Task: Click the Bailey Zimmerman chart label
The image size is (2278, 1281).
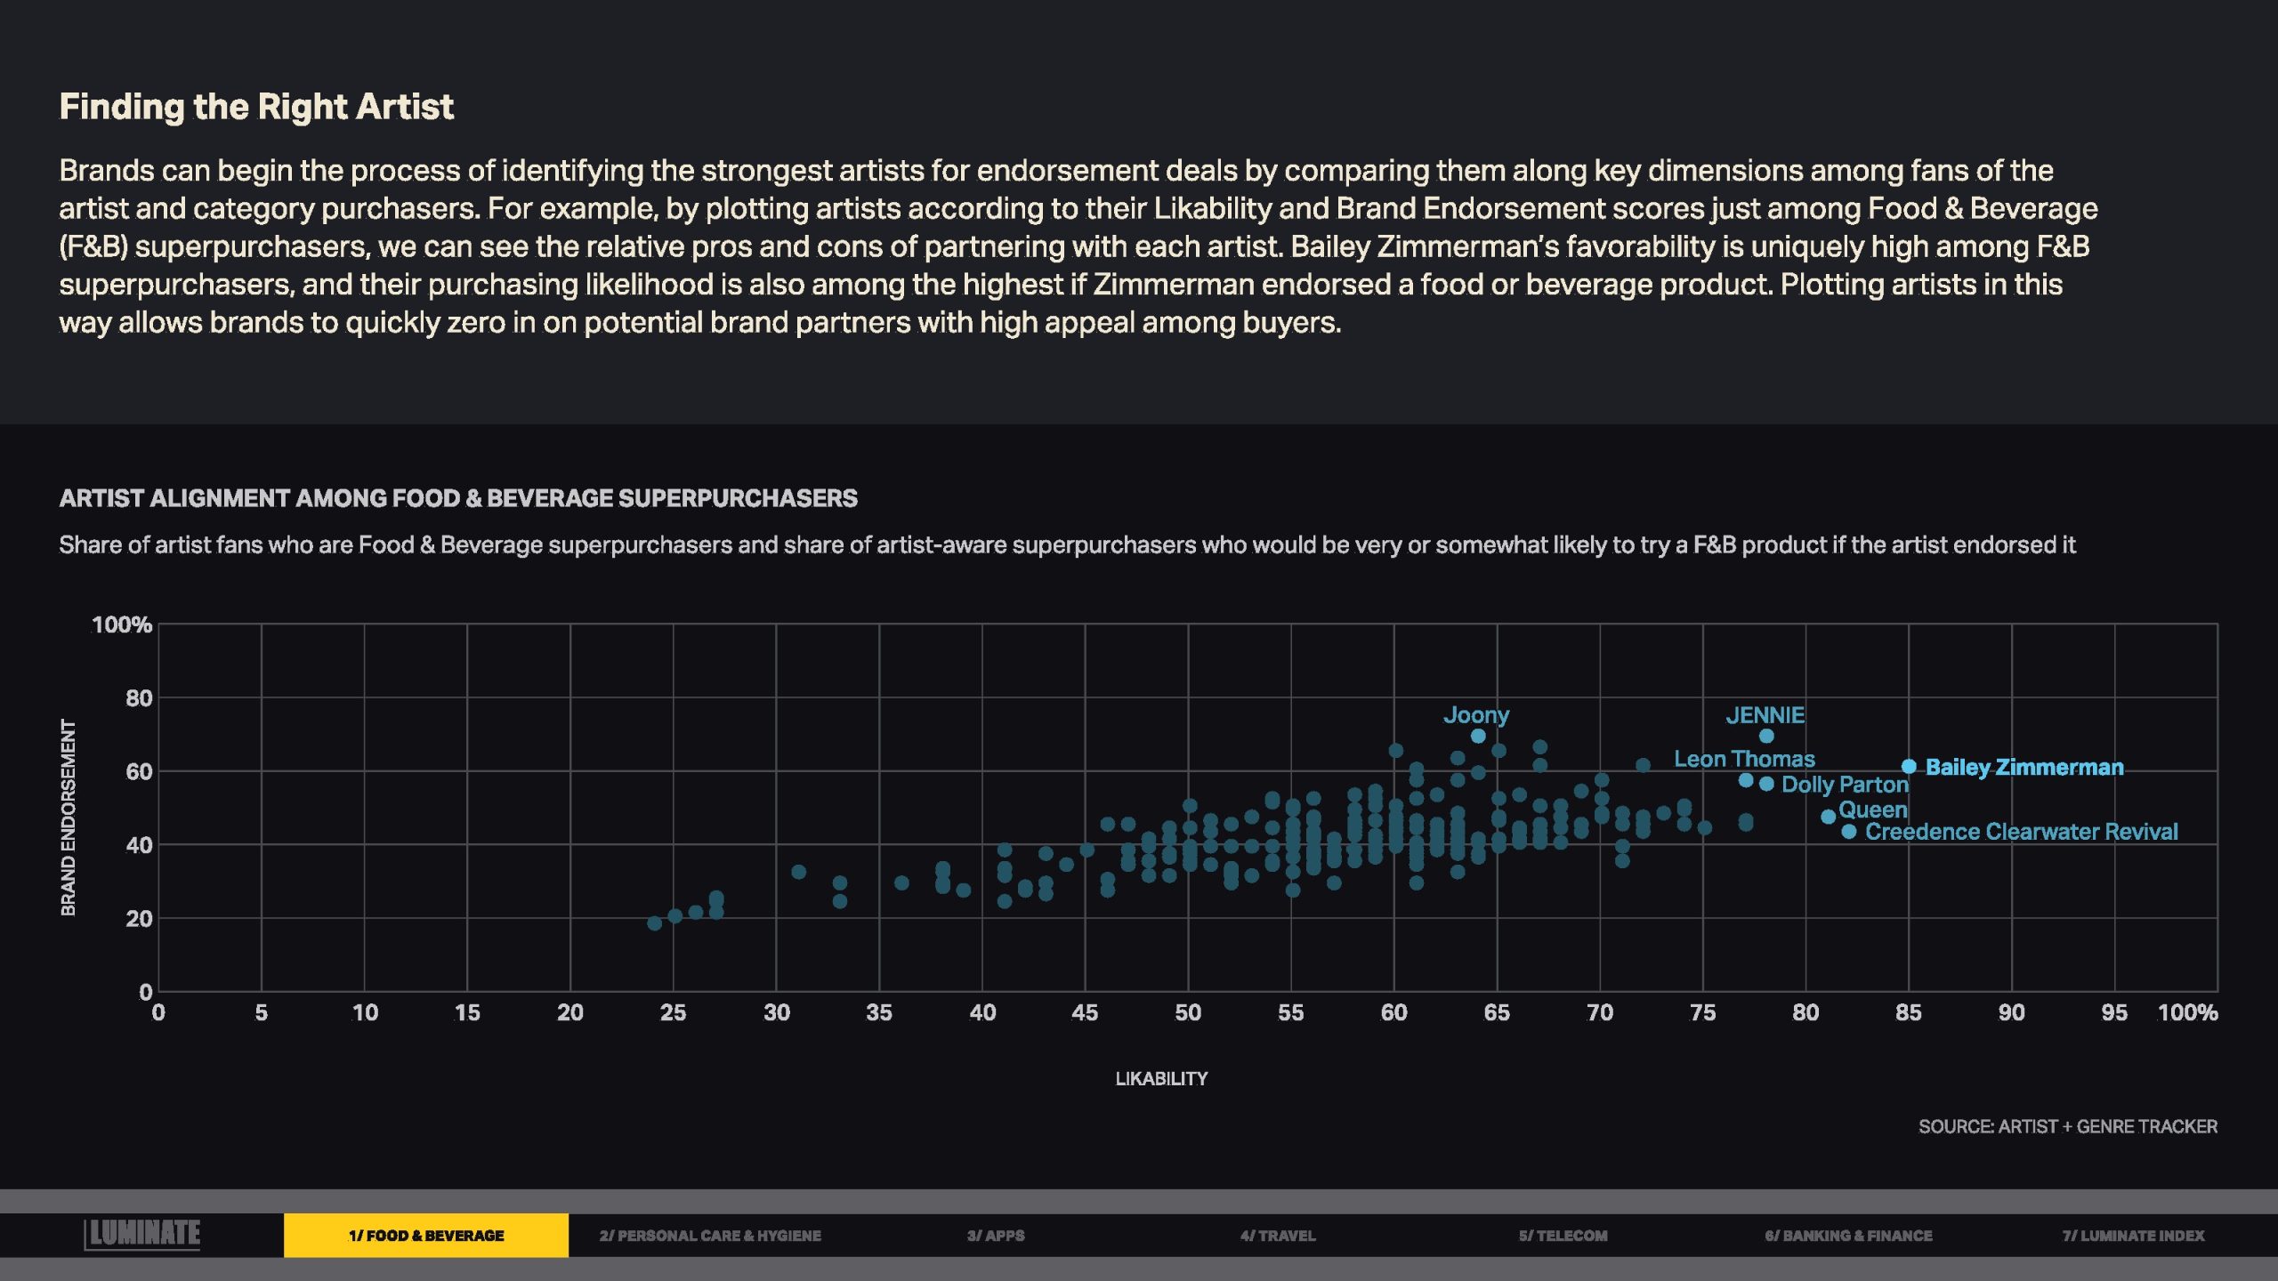Action: (2024, 768)
